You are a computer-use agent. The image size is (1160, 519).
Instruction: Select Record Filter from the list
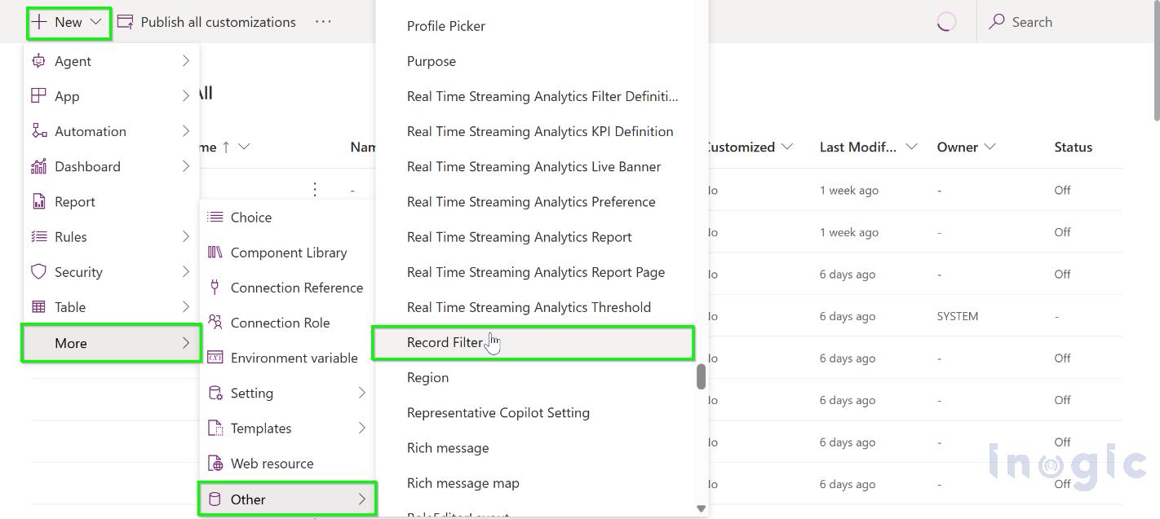(x=533, y=343)
